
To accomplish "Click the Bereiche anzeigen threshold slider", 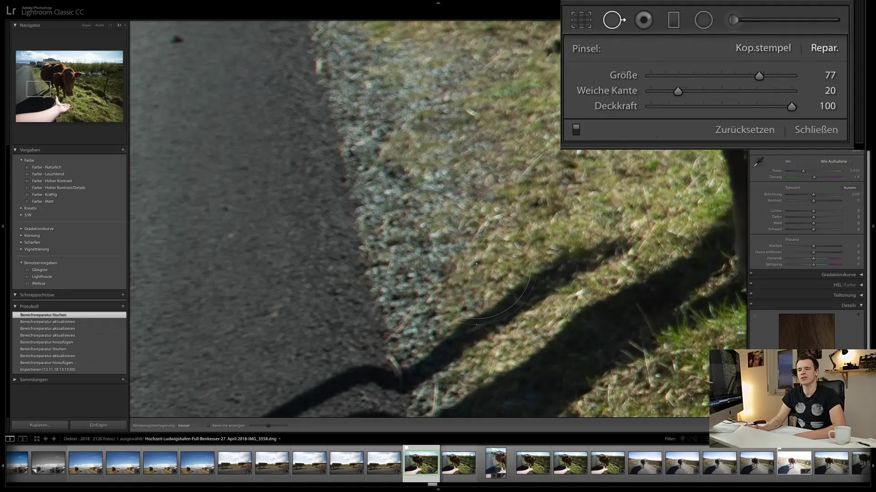I will 269,425.
